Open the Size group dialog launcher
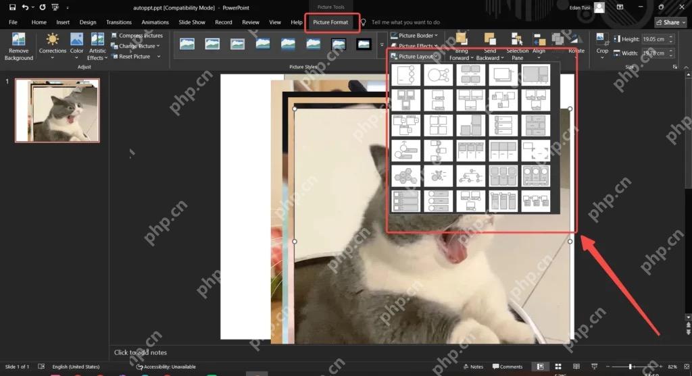The height and width of the screenshot is (376, 692). (675, 67)
